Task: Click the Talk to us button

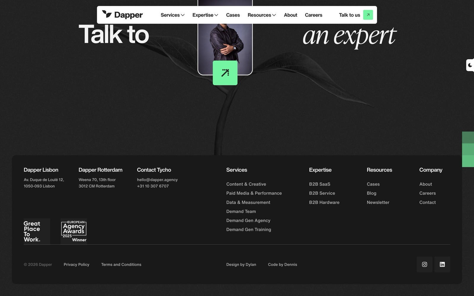Action: [349, 15]
